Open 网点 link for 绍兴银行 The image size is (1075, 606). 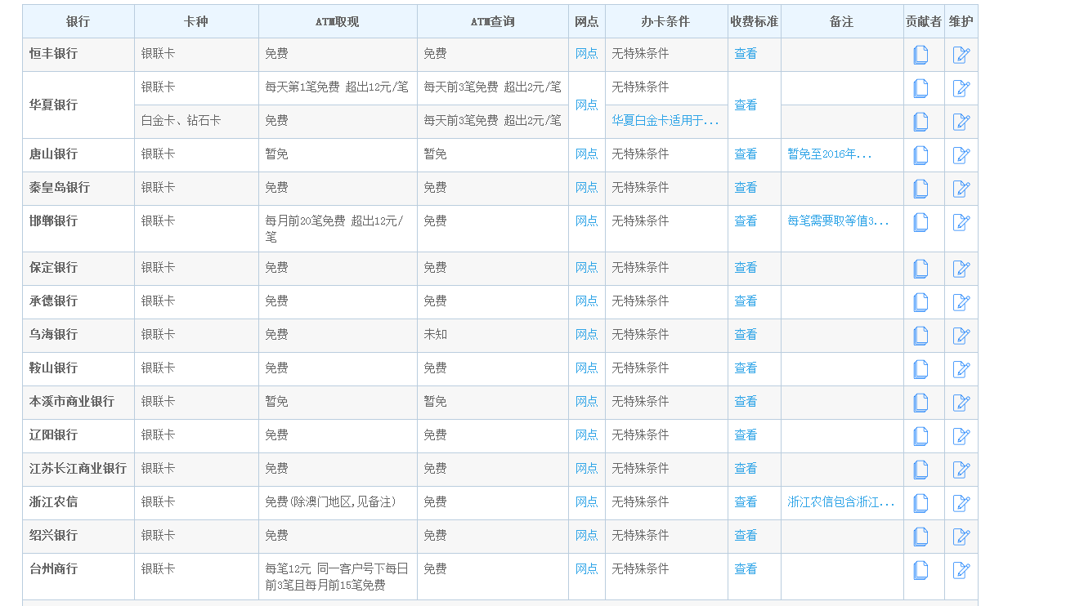(586, 535)
